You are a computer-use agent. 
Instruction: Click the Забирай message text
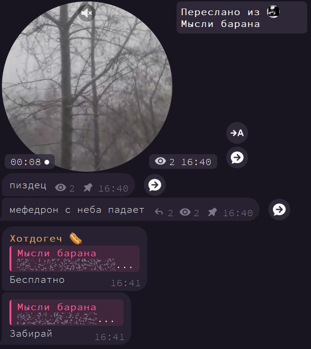tap(31, 334)
